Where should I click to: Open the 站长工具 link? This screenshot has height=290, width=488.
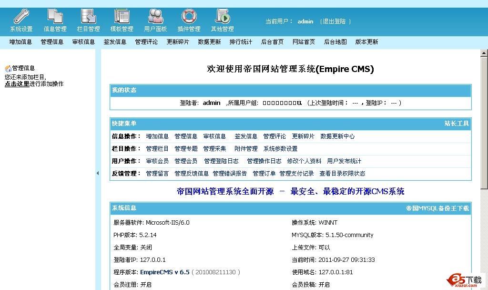pyautogui.click(x=457, y=124)
